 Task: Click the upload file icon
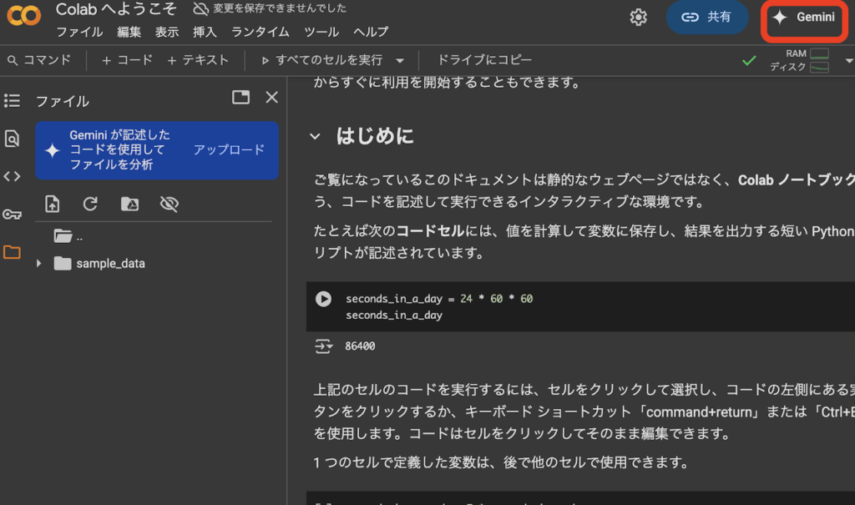click(53, 204)
